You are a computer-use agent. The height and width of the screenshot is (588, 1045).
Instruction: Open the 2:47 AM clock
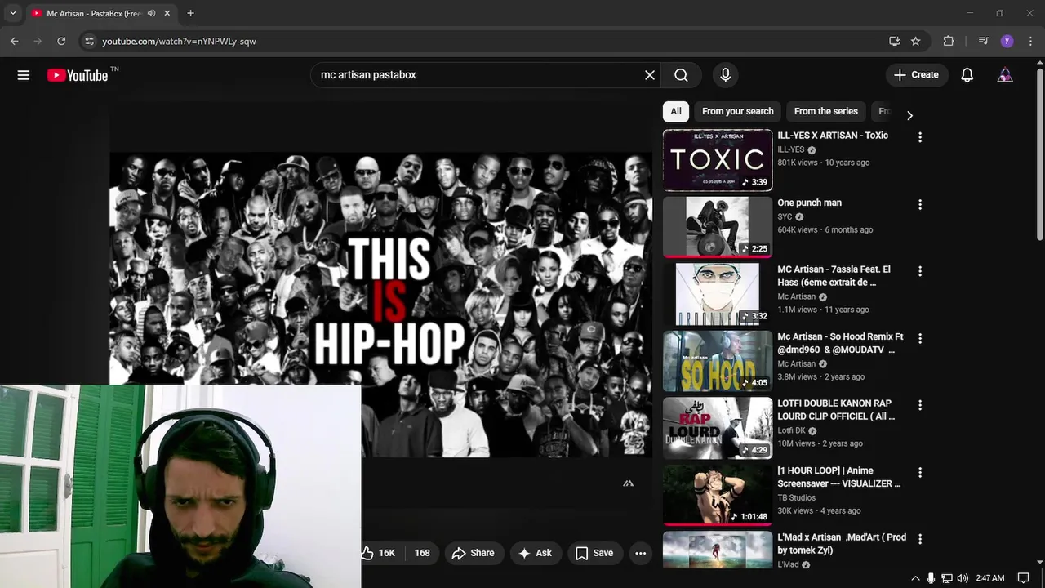pos(990,578)
